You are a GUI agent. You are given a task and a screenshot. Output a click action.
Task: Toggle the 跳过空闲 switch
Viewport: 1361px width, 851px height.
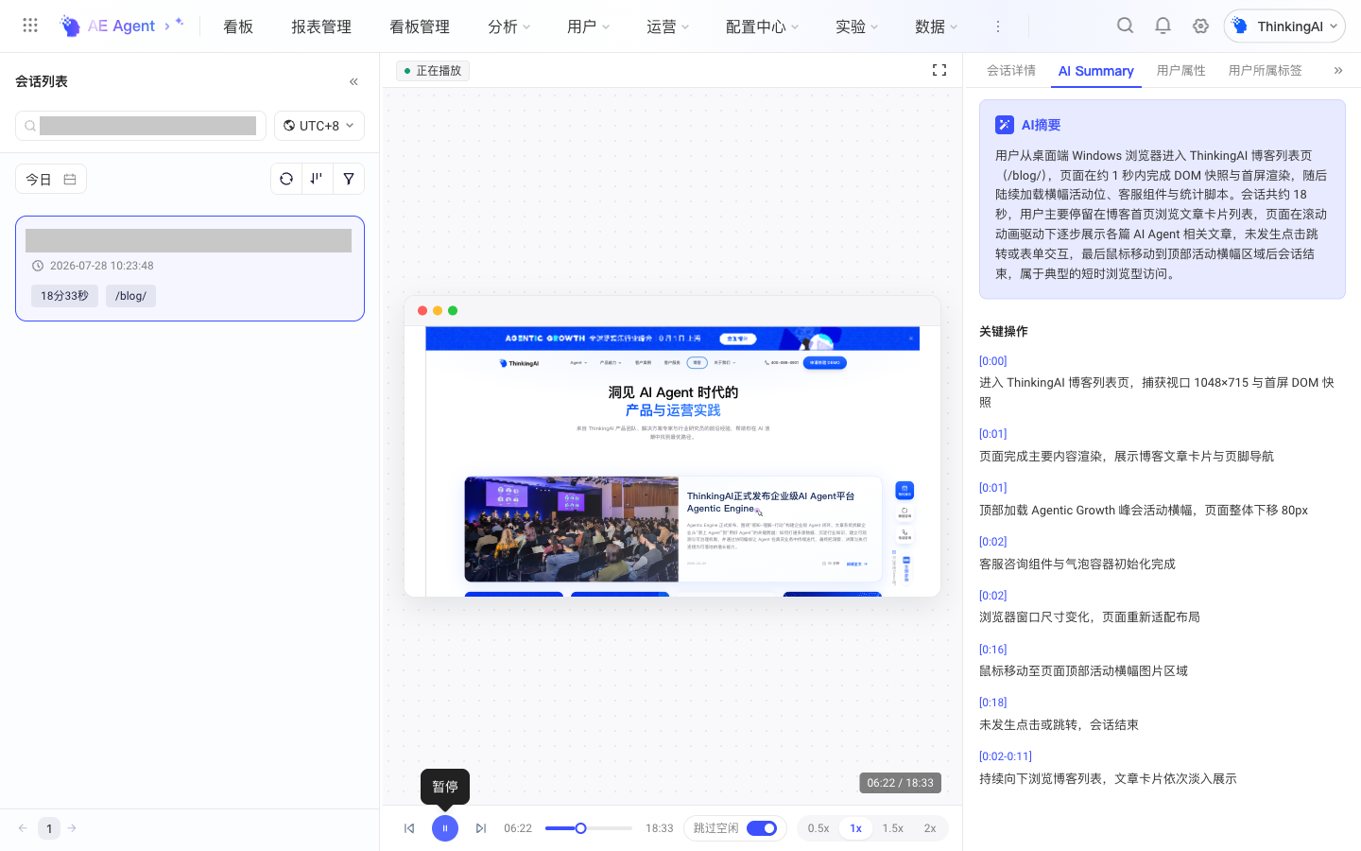coord(762,828)
